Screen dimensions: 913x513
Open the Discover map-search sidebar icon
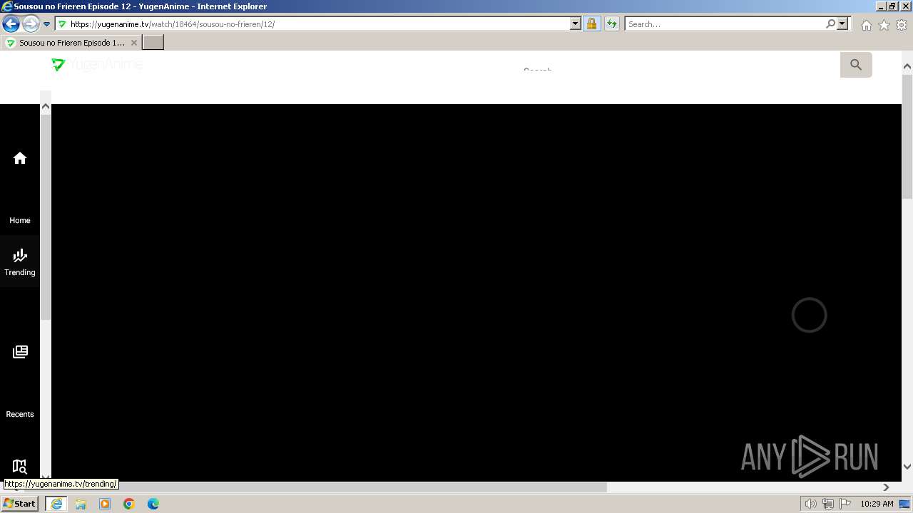(20, 467)
